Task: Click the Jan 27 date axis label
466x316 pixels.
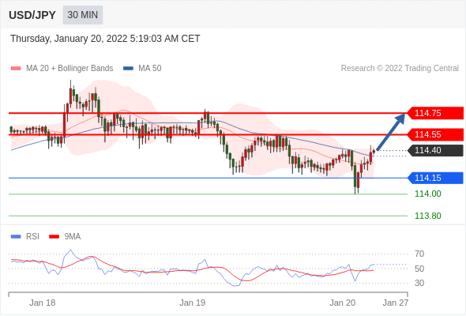Action: (x=396, y=303)
